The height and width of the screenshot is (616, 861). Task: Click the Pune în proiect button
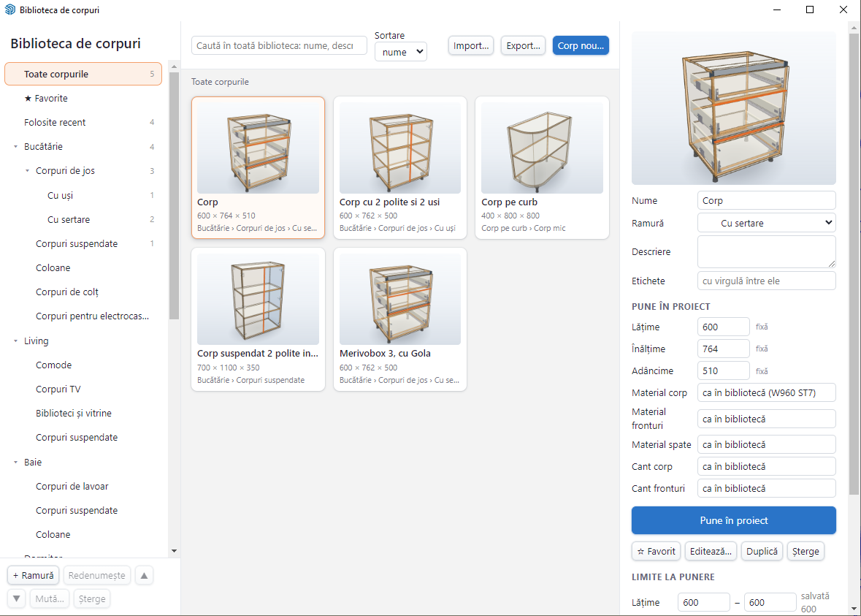pos(734,520)
